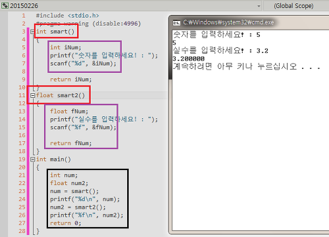This screenshot has width=329, height=237.
Task: Click the 'num = smart();' line
Action: [x=74, y=191]
